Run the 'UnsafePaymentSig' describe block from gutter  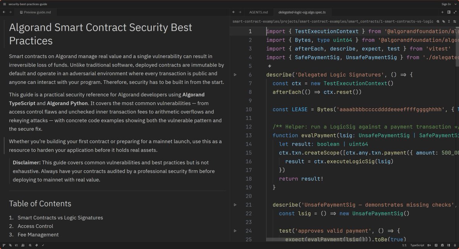pos(235,205)
